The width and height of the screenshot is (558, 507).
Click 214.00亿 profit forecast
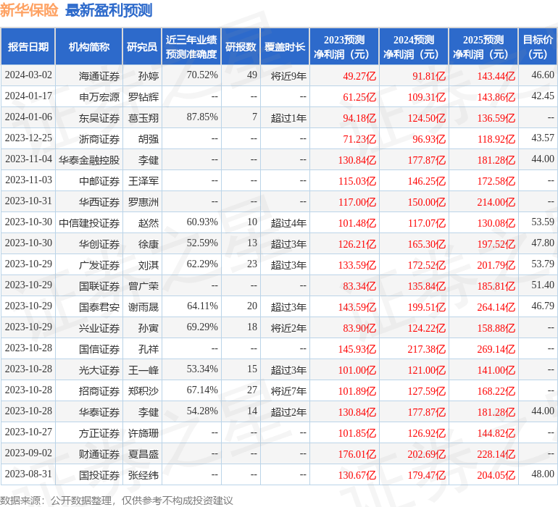pos(496,202)
